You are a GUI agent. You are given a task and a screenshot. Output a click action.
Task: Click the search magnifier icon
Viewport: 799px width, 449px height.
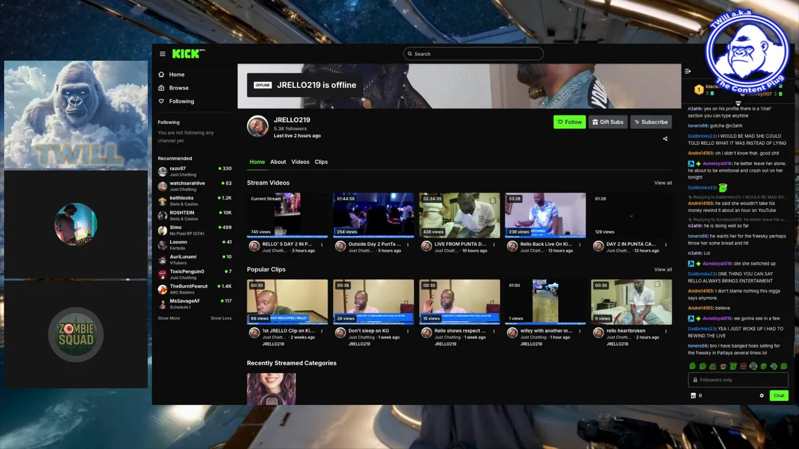click(x=409, y=54)
